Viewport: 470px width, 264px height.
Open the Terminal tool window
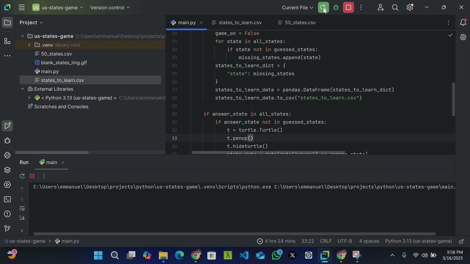[x=7, y=199]
